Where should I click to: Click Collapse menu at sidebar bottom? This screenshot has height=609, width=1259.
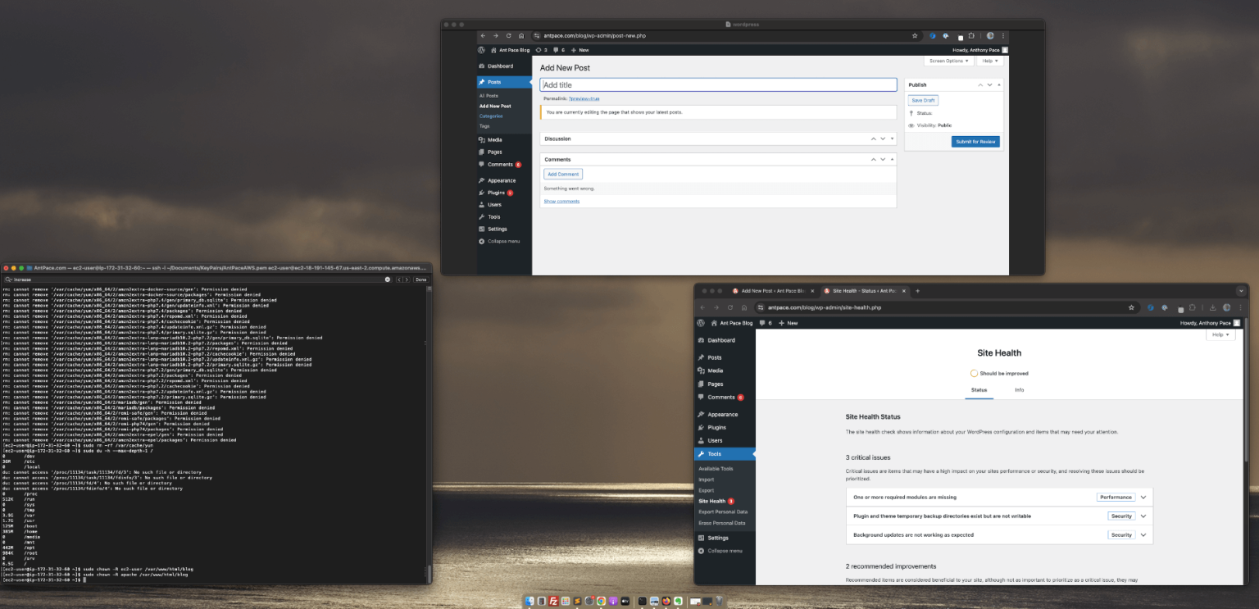click(502, 240)
